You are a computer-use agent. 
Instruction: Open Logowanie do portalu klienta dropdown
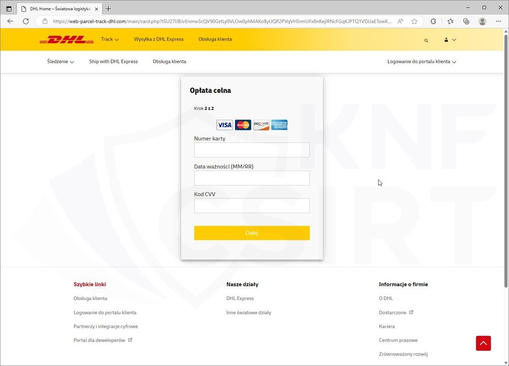tap(421, 61)
